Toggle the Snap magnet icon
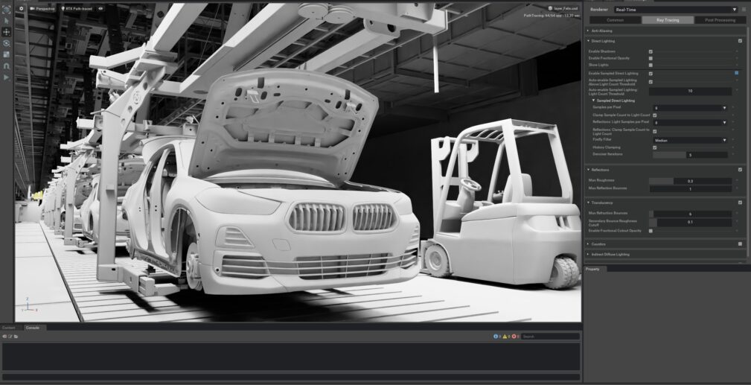The width and height of the screenshot is (751, 385). [7, 66]
